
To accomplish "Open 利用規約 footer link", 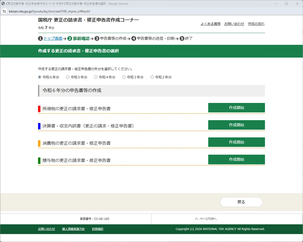I will tap(97, 229).
